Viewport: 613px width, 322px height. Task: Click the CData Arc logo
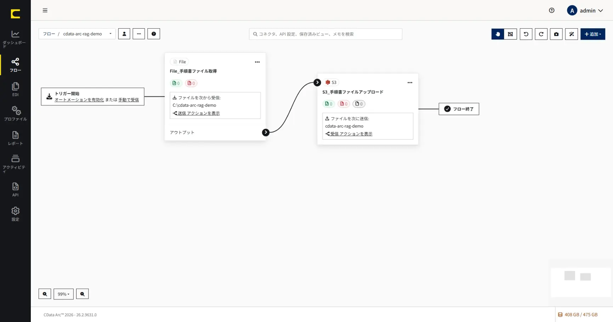[x=15, y=13]
